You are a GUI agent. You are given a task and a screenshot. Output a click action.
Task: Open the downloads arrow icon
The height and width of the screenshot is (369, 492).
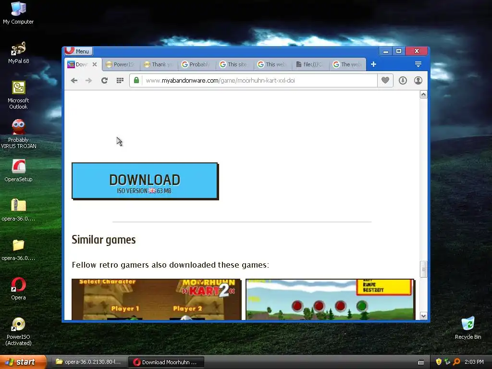click(403, 81)
